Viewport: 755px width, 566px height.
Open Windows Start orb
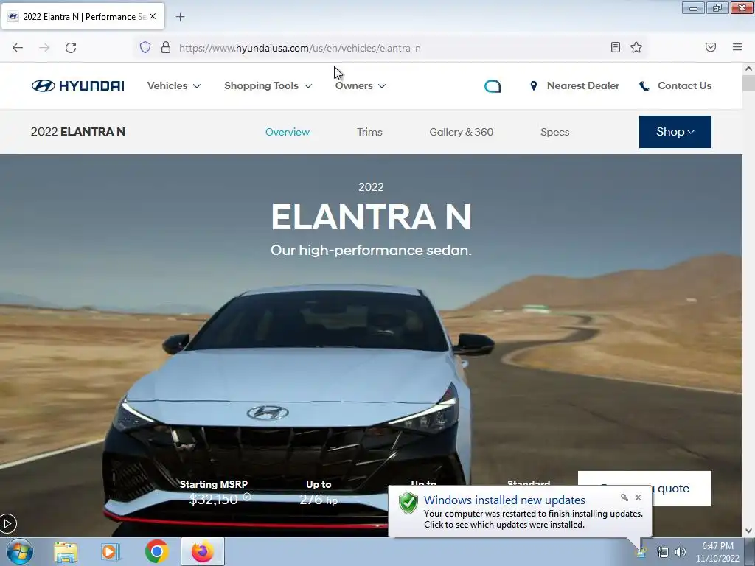click(20, 551)
